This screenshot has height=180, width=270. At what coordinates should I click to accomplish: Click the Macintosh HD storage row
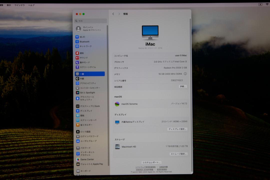point(151,146)
